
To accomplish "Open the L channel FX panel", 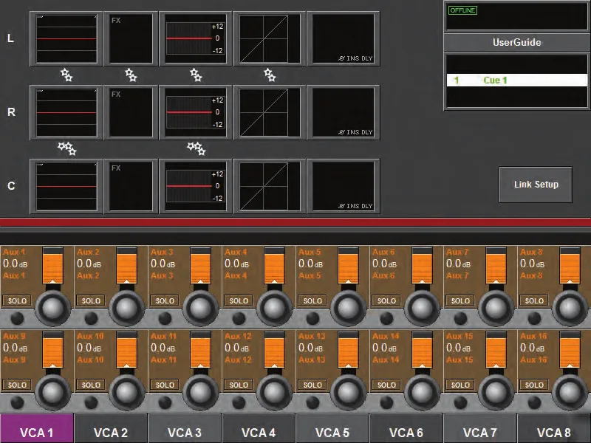I will 131,38.
